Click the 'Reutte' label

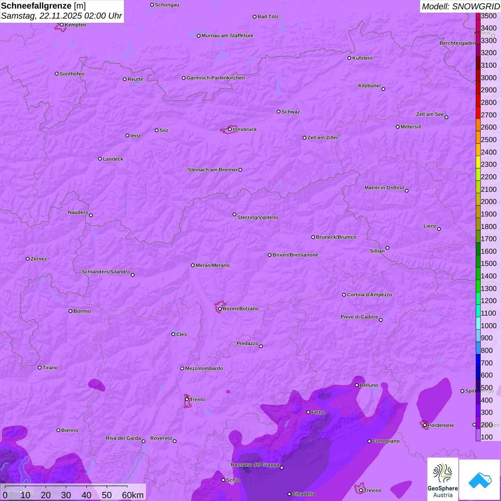coord(135,79)
